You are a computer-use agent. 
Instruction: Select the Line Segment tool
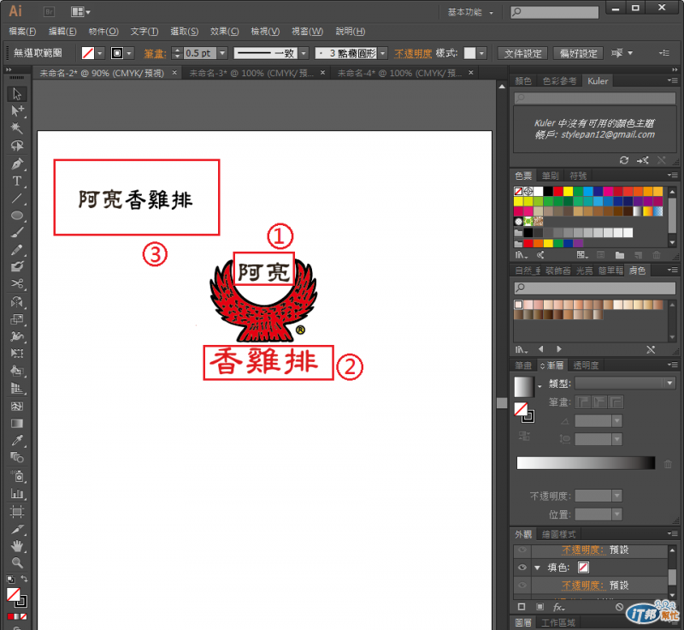pyautogui.click(x=17, y=199)
